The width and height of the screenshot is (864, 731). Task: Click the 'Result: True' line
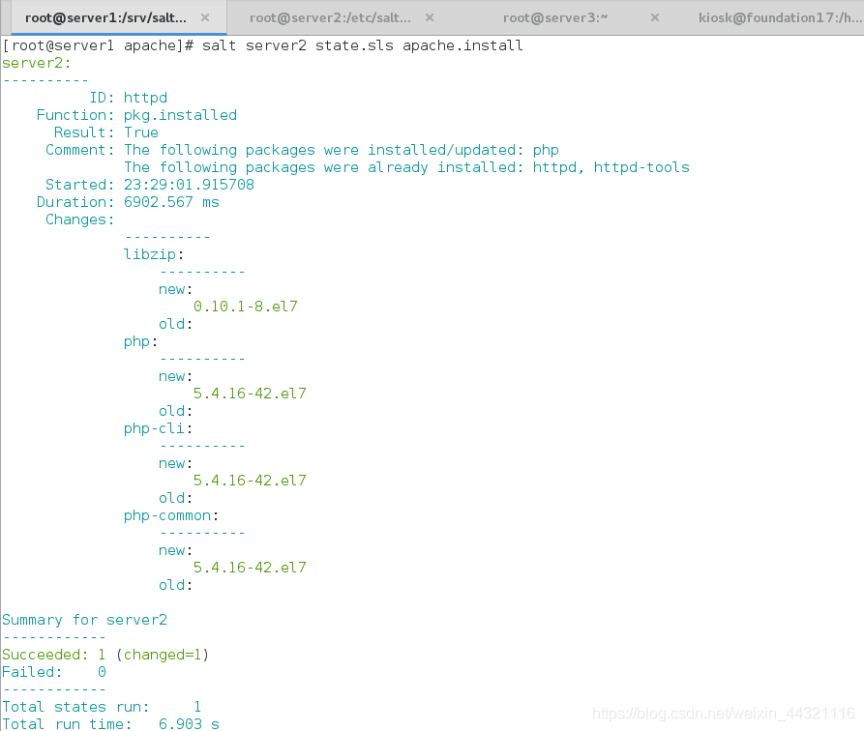coord(105,132)
